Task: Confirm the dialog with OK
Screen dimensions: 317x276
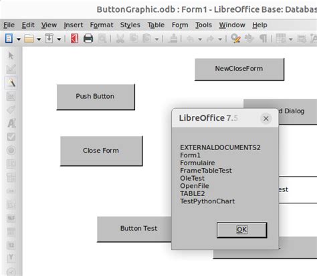Action: 242,230
